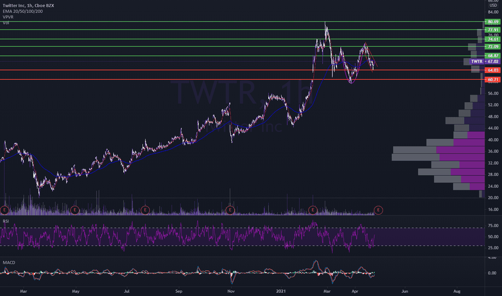Image resolution: width=502 pixels, height=296 pixels.
Task: Click the Nov label on the time axis
Action: click(x=231, y=291)
